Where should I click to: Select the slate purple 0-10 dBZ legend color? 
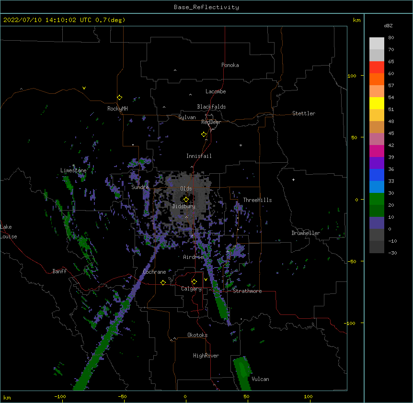(377, 223)
